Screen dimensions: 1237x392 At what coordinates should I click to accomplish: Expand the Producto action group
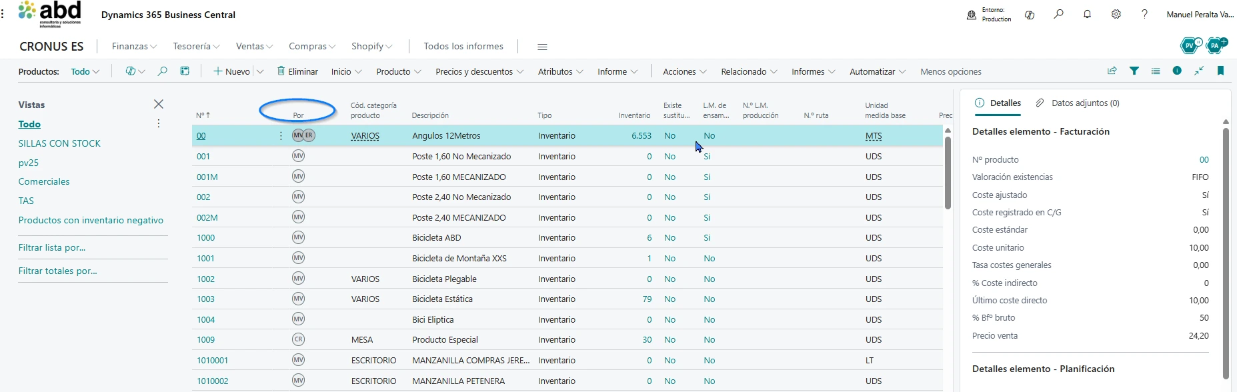pos(398,71)
